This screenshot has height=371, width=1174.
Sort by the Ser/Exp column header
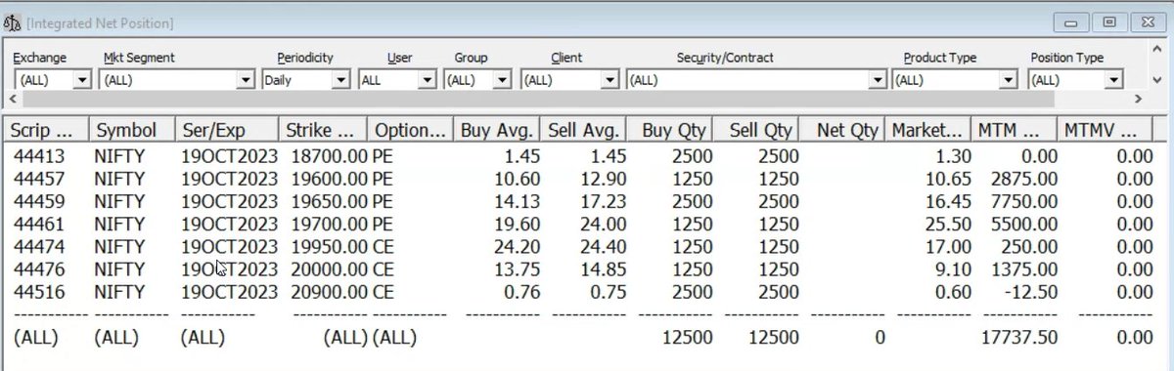point(226,129)
